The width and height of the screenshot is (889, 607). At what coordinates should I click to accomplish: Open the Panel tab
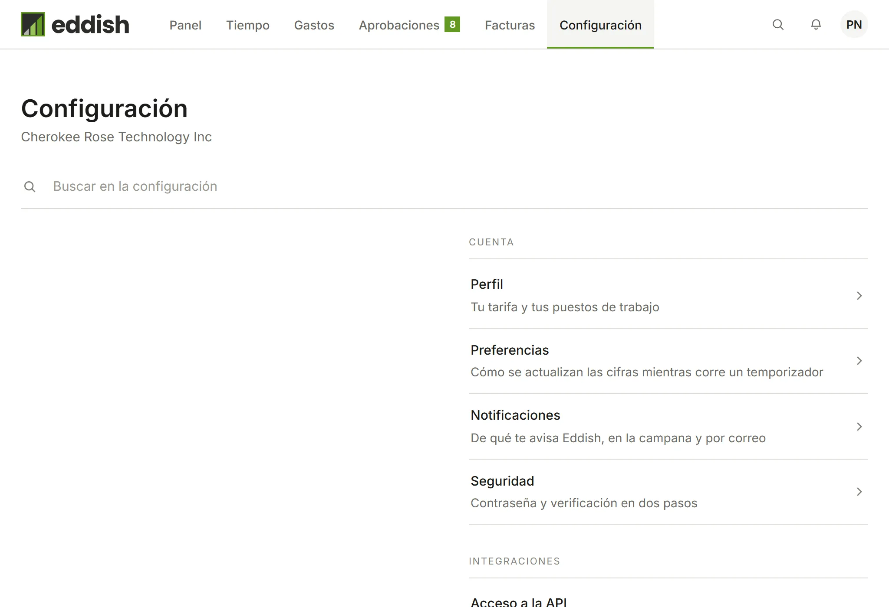pyautogui.click(x=185, y=25)
